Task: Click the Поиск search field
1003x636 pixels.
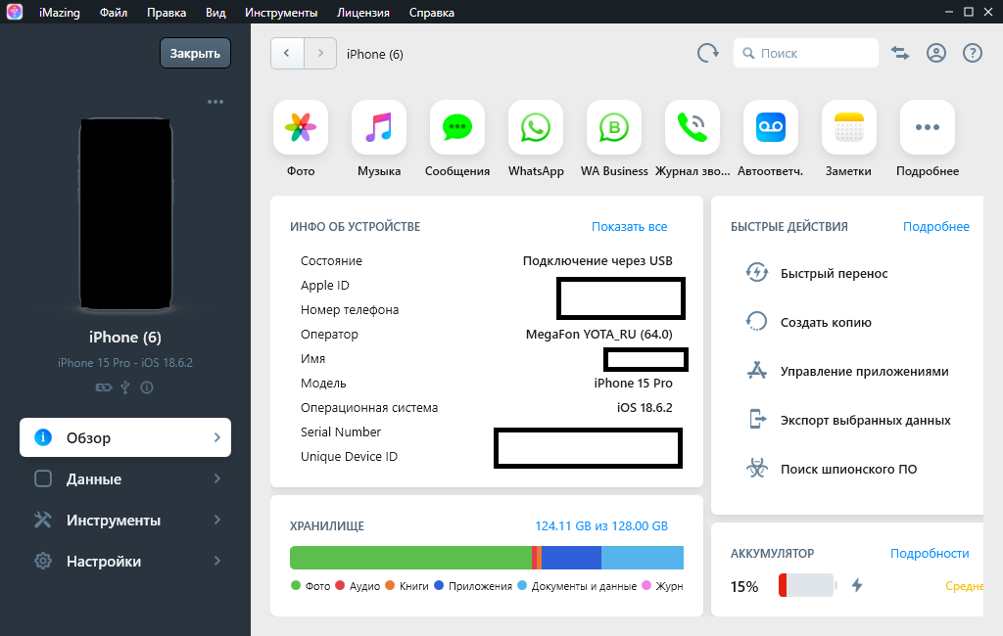Action: tap(806, 53)
